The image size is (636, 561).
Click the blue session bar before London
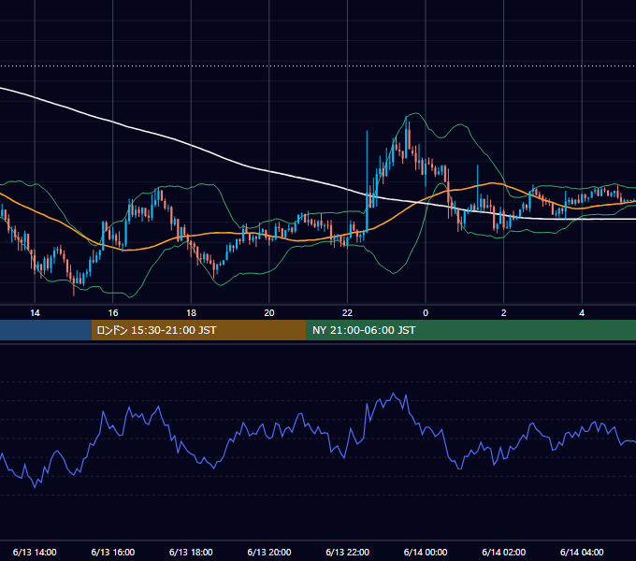pos(46,330)
